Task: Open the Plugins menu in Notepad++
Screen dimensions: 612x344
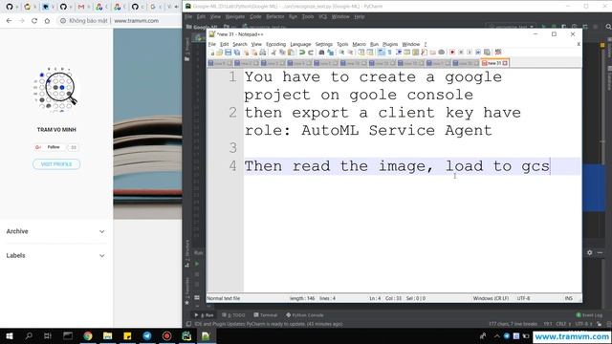Action: tap(390, 44)
